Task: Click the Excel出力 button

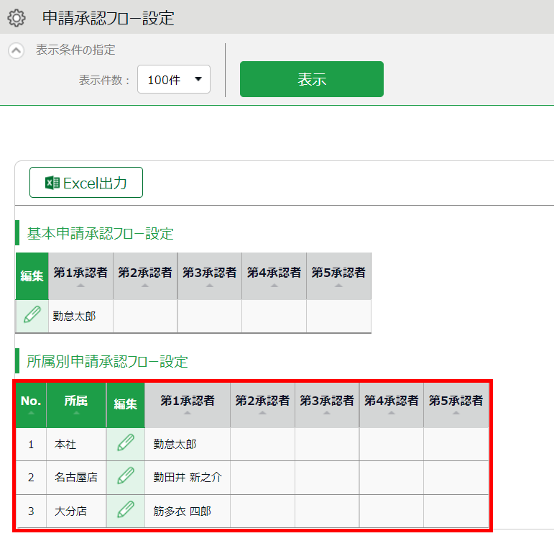Action: tap(86, 183)
